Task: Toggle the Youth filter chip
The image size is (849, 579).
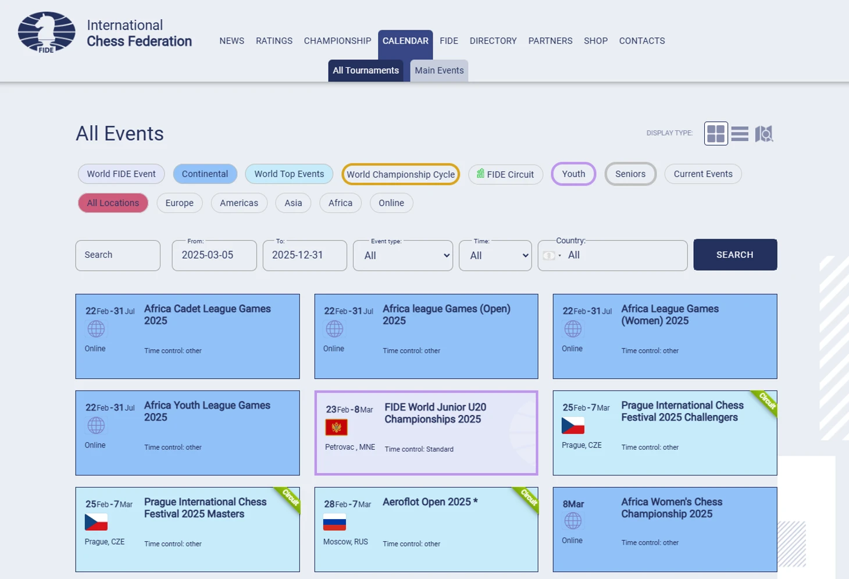Action: coord(573,174)
